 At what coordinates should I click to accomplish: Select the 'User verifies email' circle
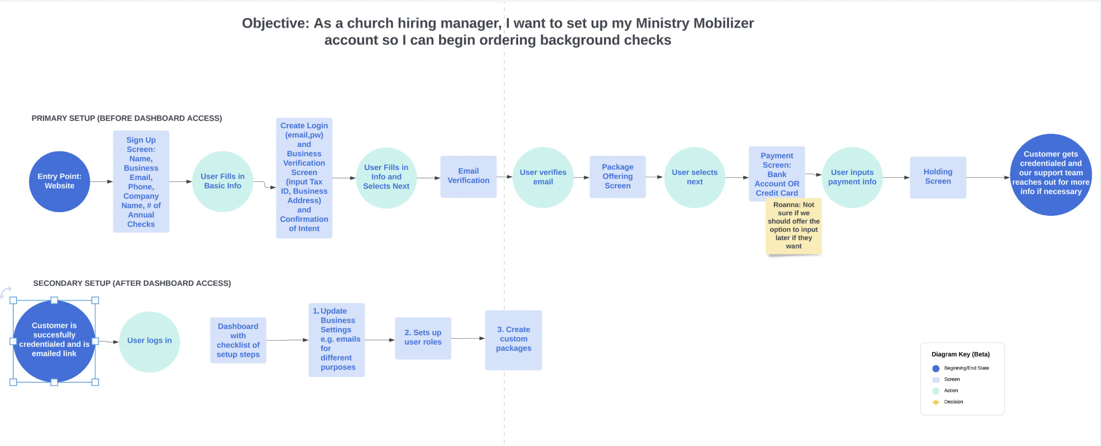pos(543,178)
